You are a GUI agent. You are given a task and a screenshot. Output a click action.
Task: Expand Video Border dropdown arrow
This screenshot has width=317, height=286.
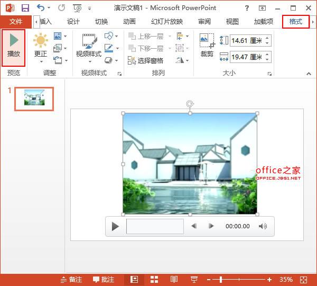click(x=117, y=48)
